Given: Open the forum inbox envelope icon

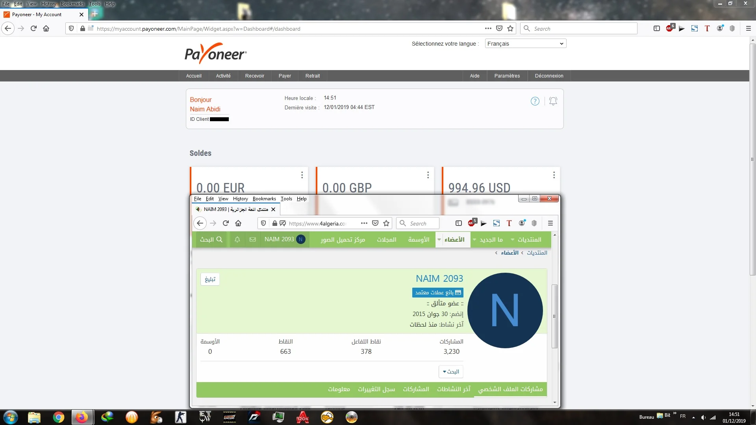Looking at the screenshot, I should (252, 239).
